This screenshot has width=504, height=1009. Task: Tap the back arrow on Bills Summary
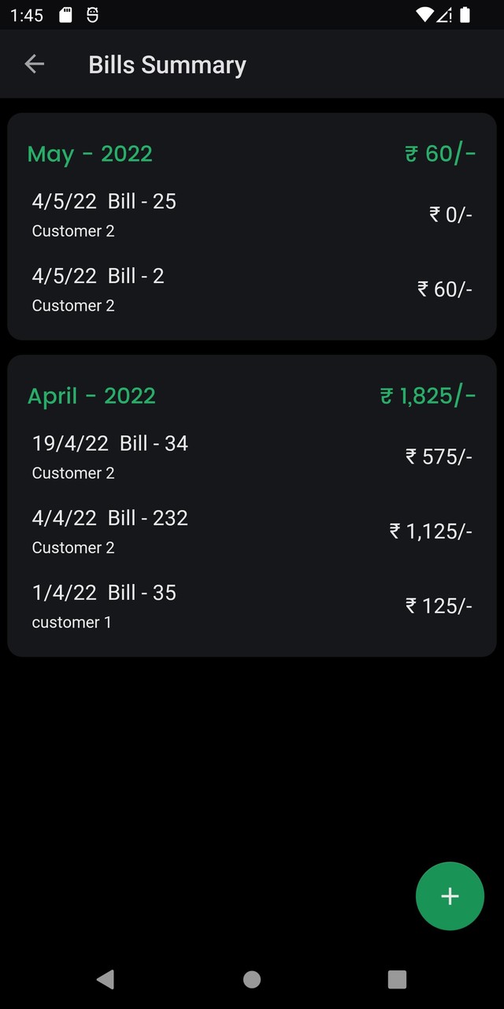[x=34, y=64]
